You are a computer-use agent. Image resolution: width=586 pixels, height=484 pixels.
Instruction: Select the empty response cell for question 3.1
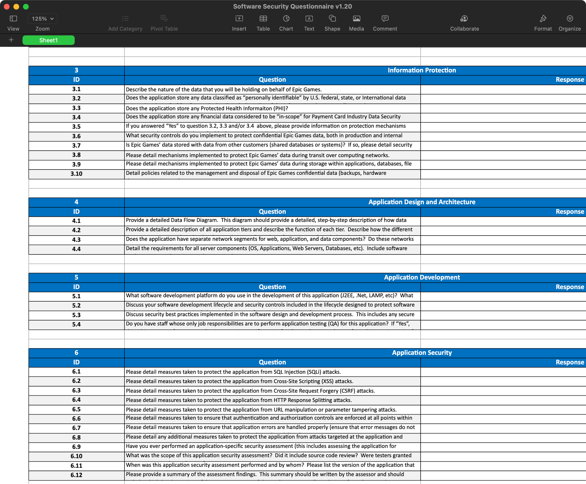[x=503, y=89]
